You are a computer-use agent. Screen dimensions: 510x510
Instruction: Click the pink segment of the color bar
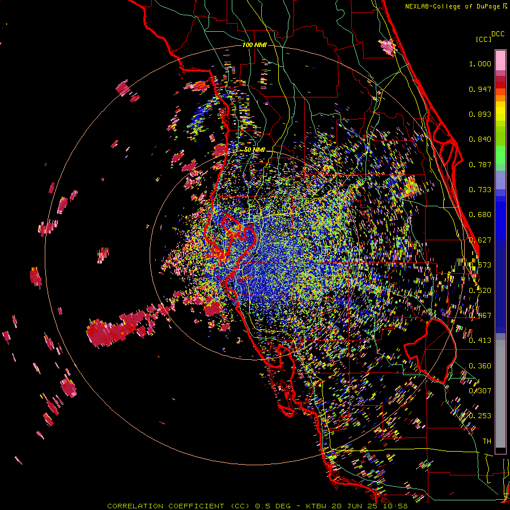(500, 60)
